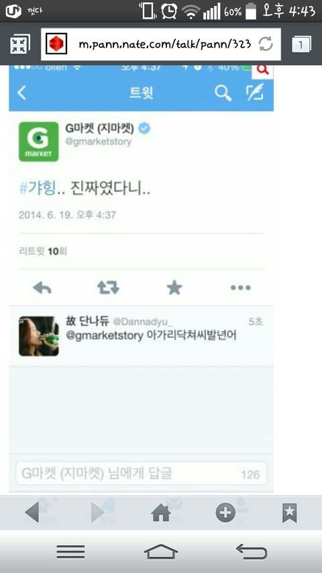This screenshot has height=573, width=322.
Task: Reload the page with the refresh icon
Action: pyautogui.click(x=266, y=44)
